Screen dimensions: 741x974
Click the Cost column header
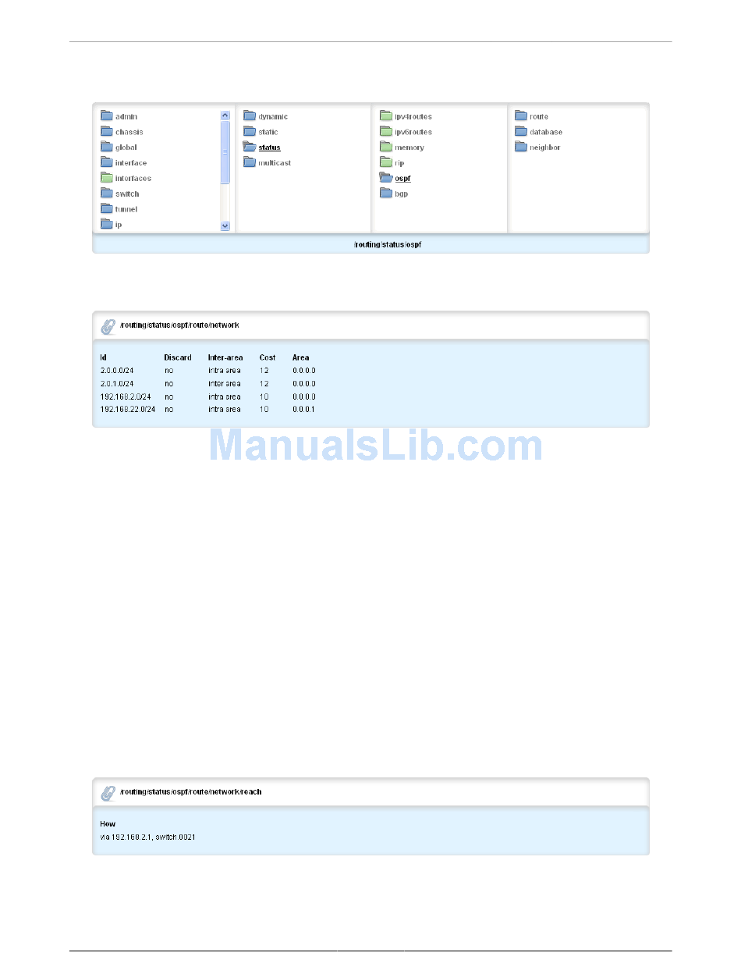tap(268, 357)
